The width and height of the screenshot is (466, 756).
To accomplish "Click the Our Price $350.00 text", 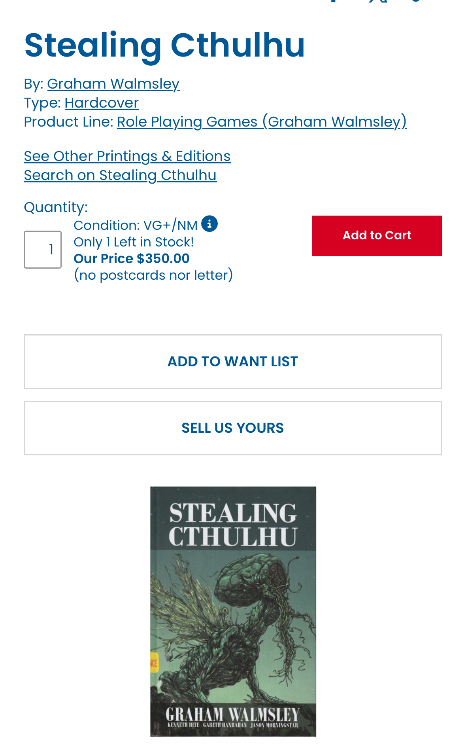I will tap(132, 259).
